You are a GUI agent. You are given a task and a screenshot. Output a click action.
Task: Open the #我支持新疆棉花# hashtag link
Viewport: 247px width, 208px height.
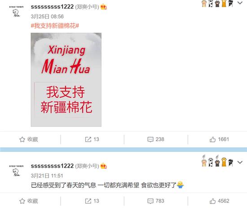[55, 26]
